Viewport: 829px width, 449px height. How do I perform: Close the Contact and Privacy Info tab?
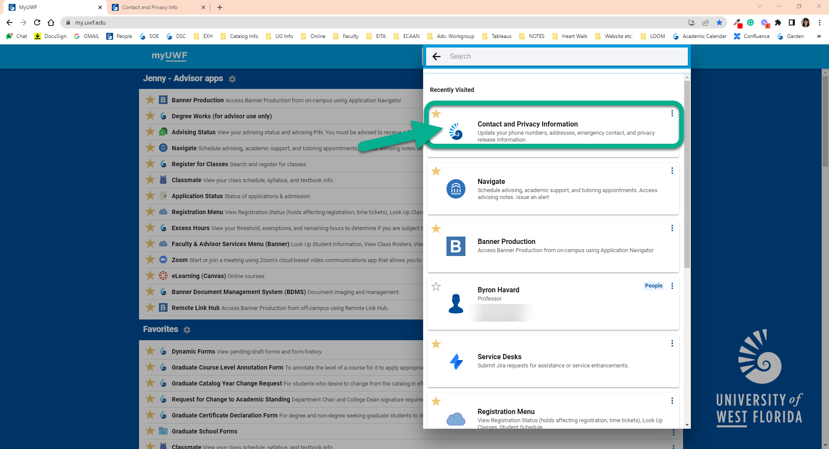pyautogui.click(x=203, y=7)
